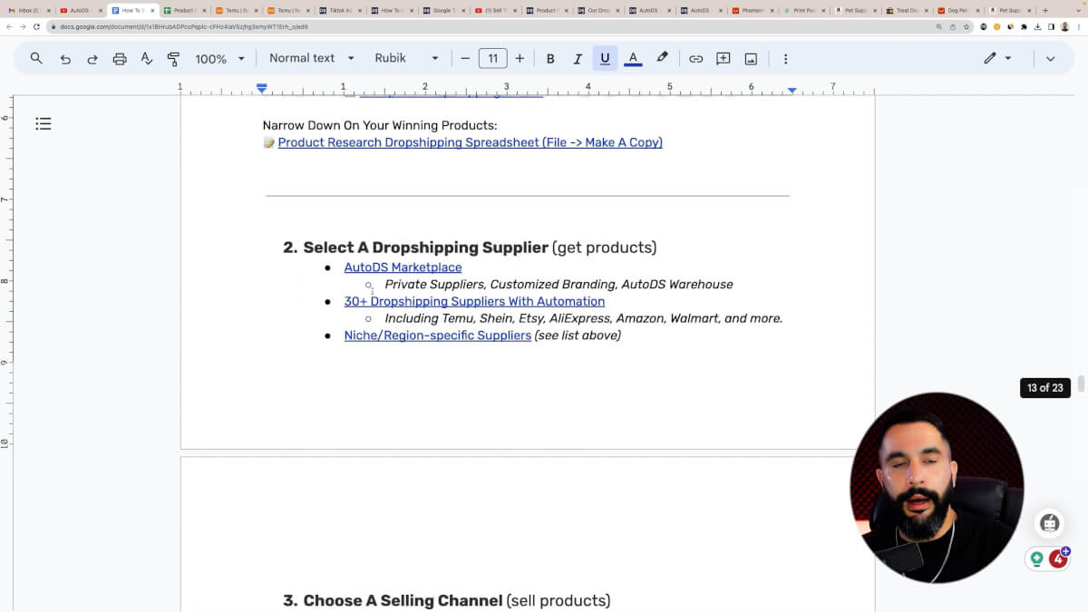Image resolution: width=1088 pixels, height=612 pixels.
Task: Click the Private Suppliers, Customized Branding line
Action: pyautogui.click(x=559, y=285)
